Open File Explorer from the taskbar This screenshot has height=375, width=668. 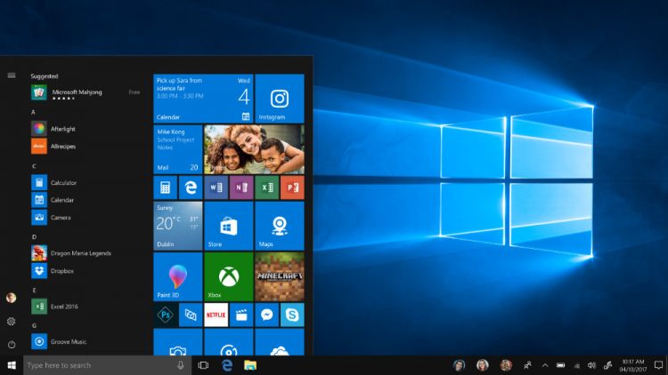tap(250, 365)
